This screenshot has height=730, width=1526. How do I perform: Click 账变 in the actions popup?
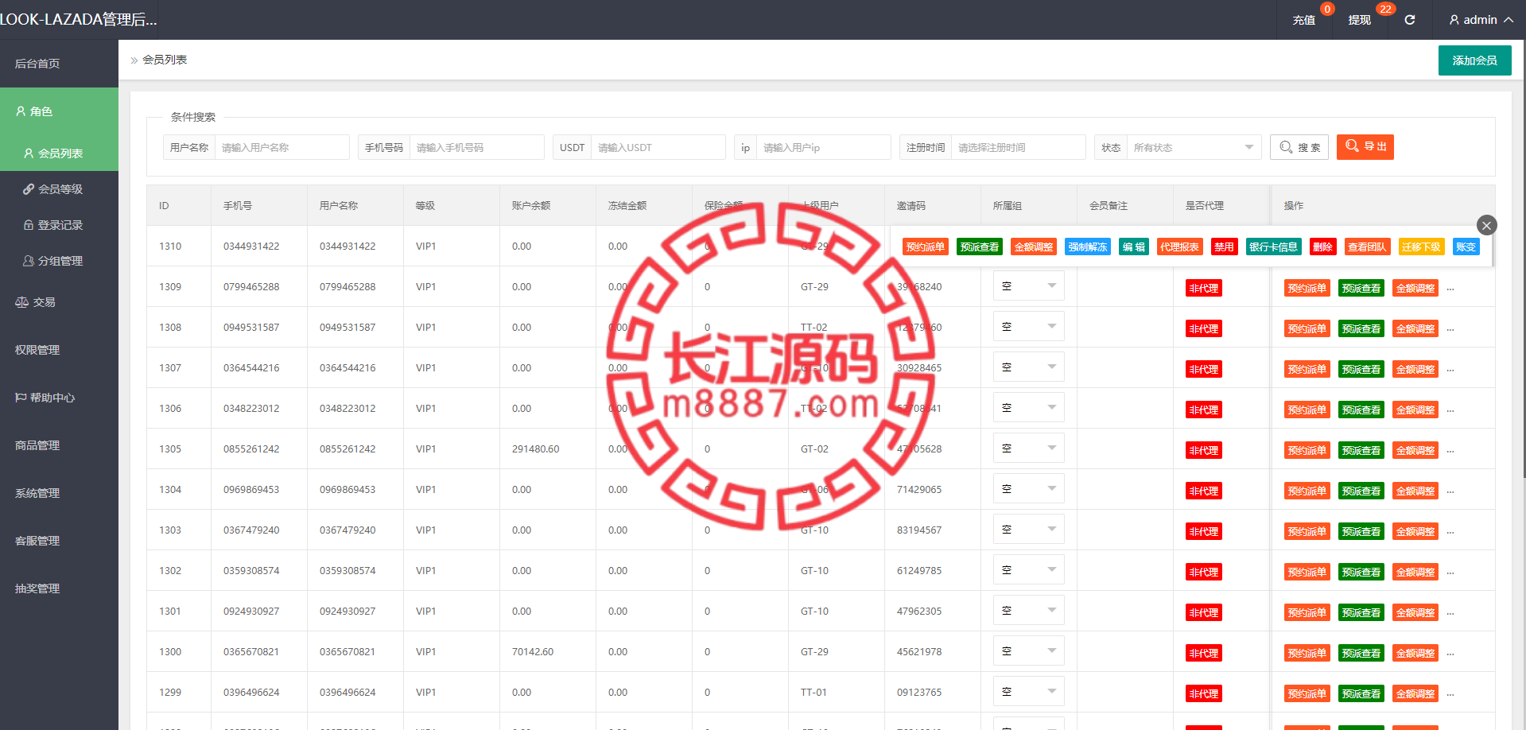(1466, 247)
